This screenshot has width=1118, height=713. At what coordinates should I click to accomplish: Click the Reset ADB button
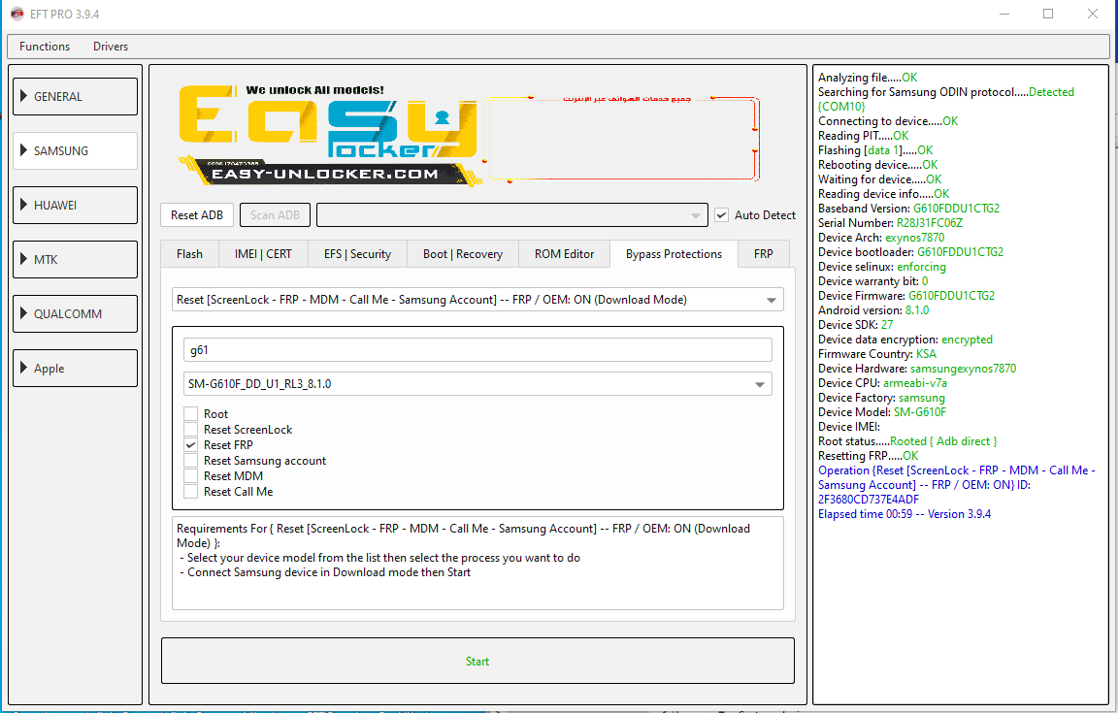(197, 215)
